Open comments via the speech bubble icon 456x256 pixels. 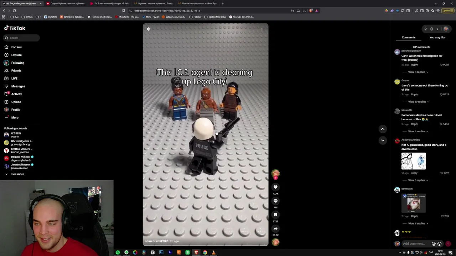pos(275,201)
